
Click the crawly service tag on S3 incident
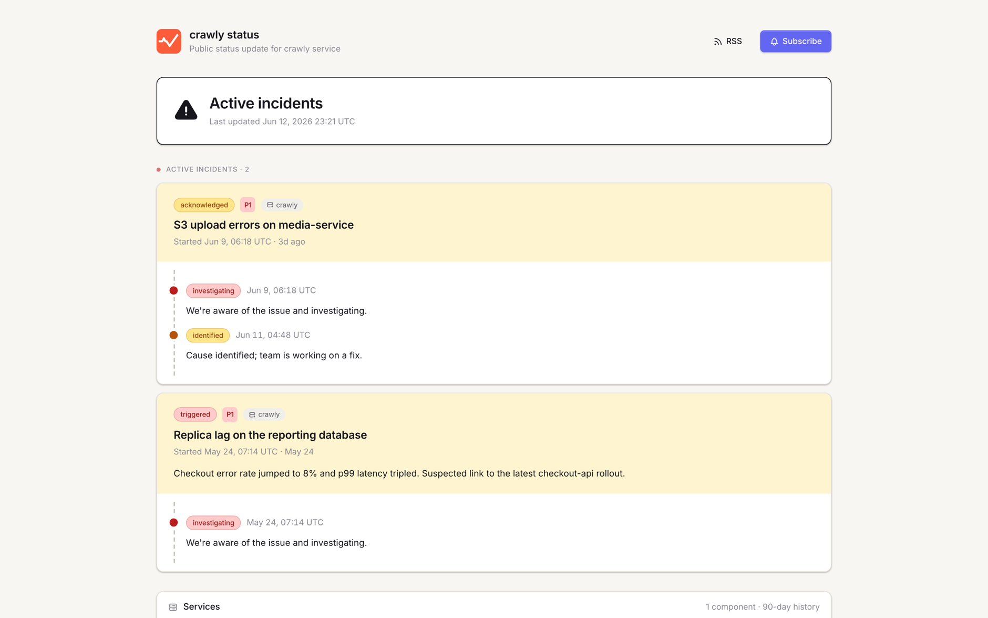coord(282,205)
